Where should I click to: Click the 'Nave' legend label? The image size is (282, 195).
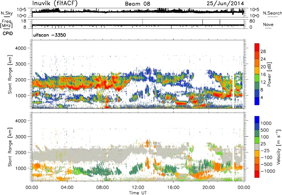coord(268,24)
